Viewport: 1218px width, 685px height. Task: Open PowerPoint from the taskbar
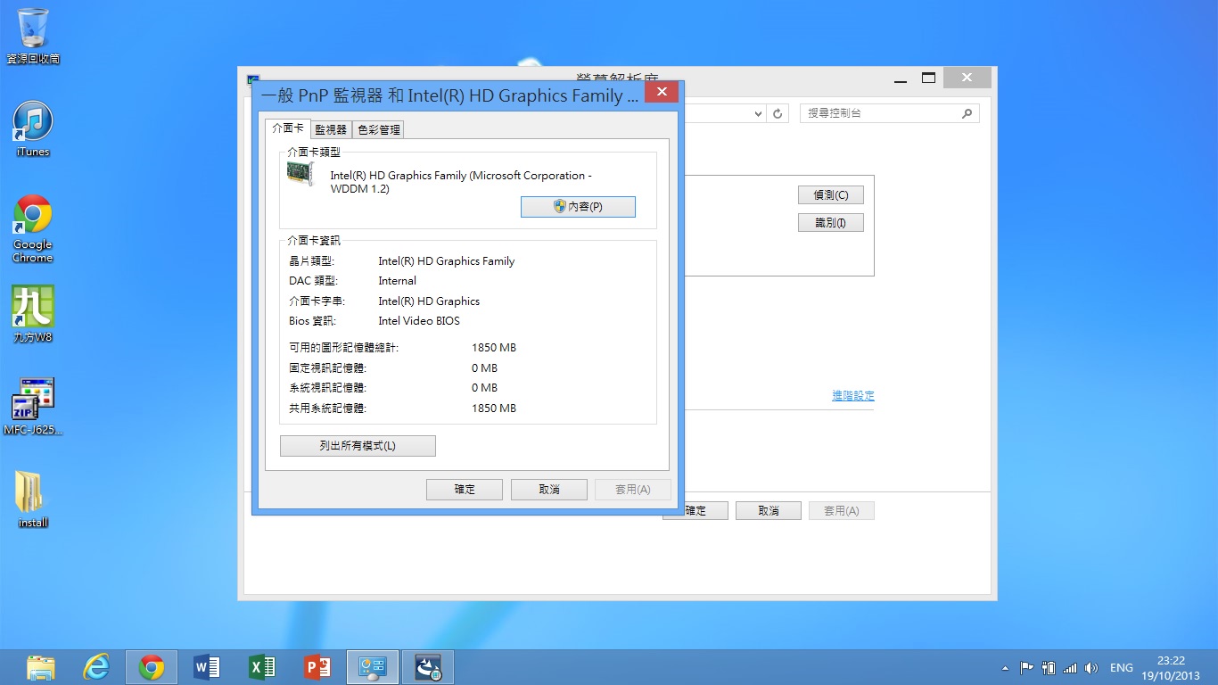tap(317, 667)
